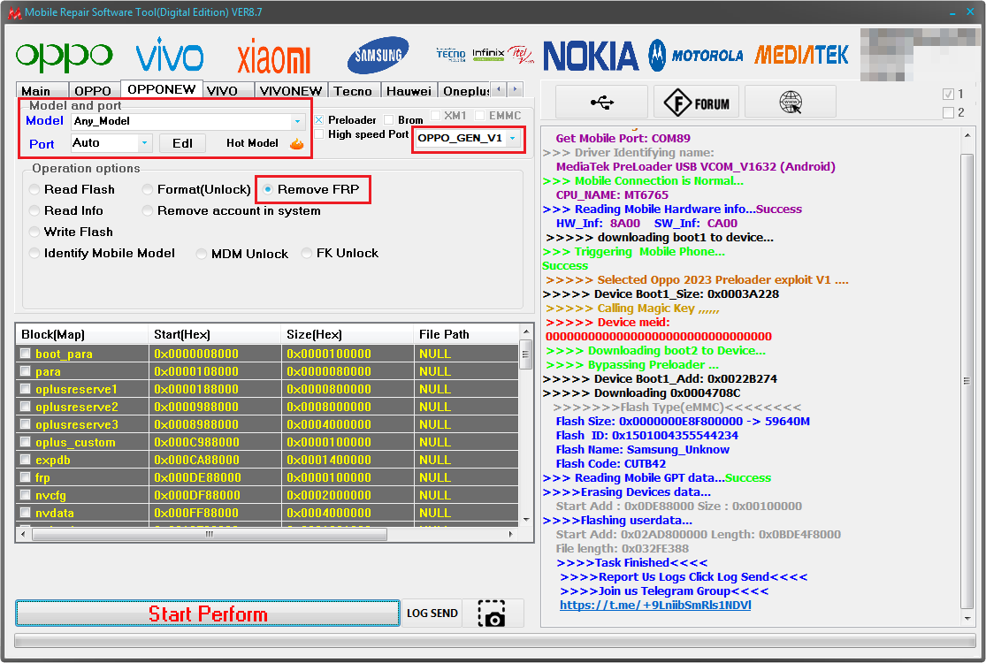Click the Xiaomi brand logo
Screen dimensions: 986x663
(x=273, y=57)
